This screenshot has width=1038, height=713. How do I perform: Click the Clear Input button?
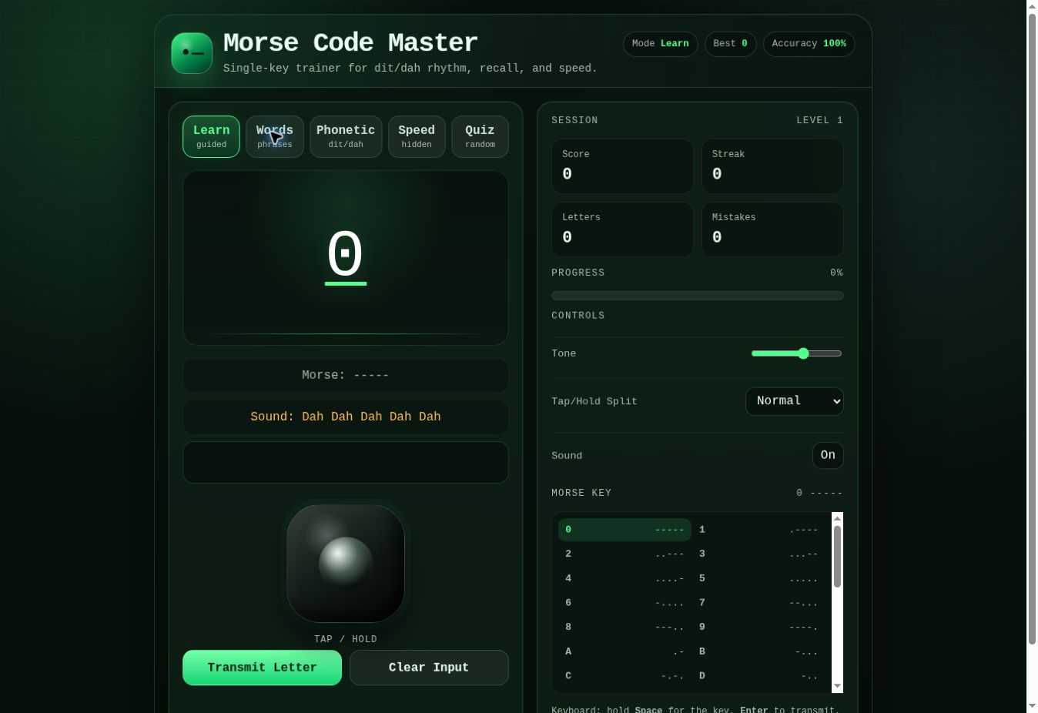[x=429, y=668]
